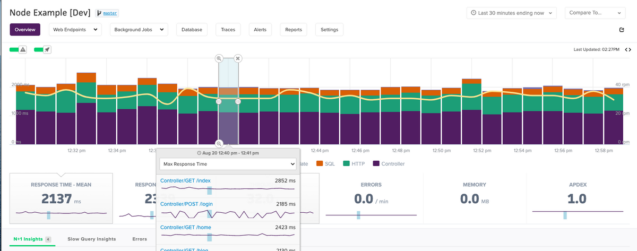Click the code brackets icon beside Last Updated
Image resolution: width=637 pixels, height=251 pixels.
627,49
